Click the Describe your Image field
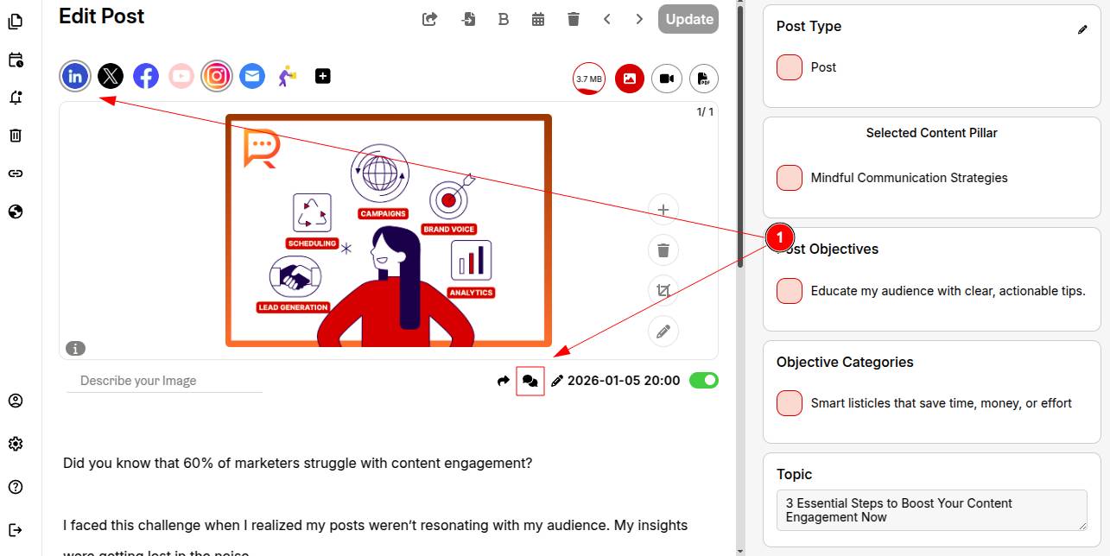The width and height of the screenshot is (1110, 556). pyautogui.click(x=164, y=381)
